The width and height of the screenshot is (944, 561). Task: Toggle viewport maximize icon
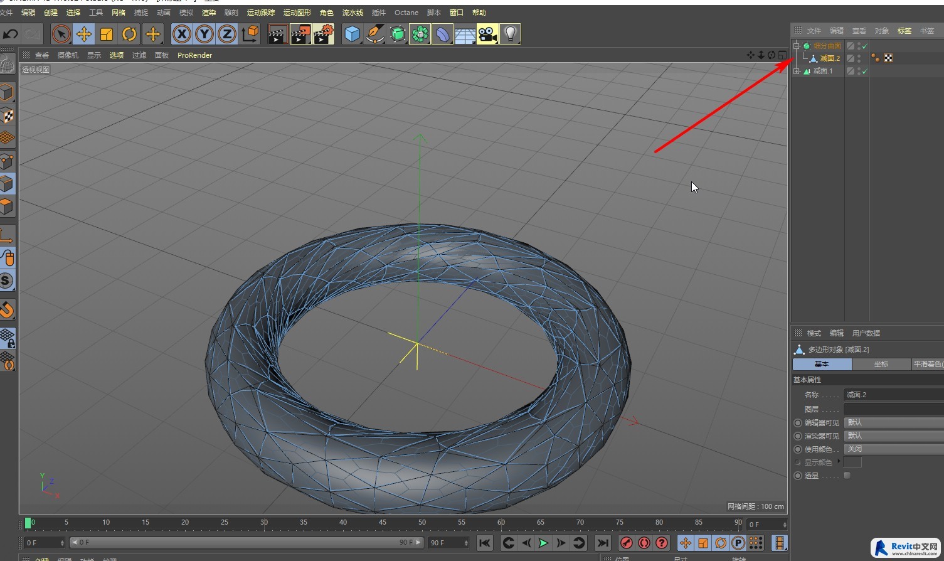782,55
